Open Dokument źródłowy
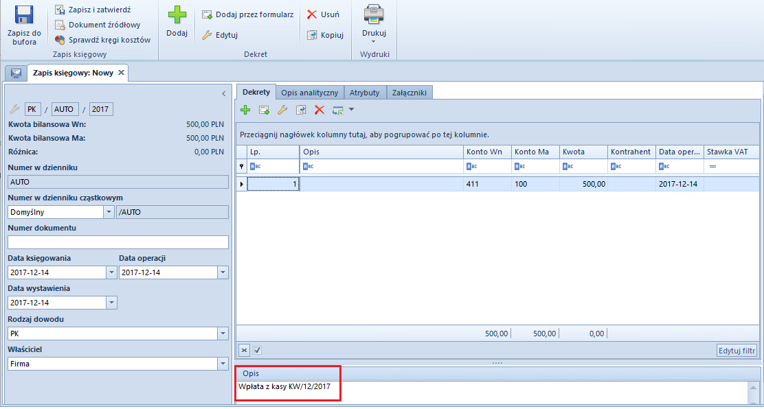This screenshot has height=409, width=764. coord(98,25)
